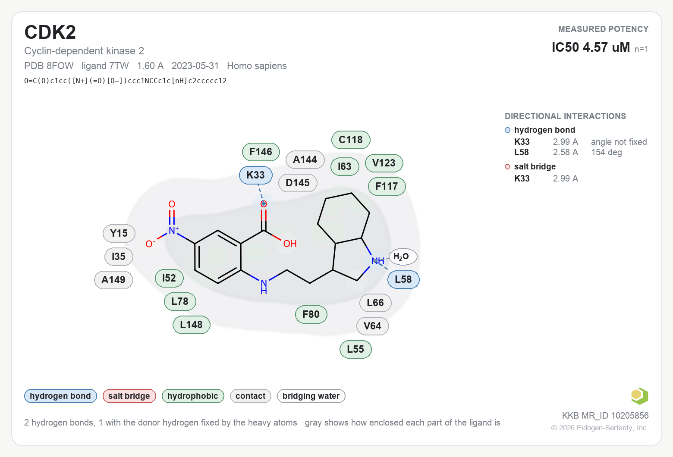Select the contact legend pill
Image resolution: width=673 pixels, height=457 pixels.
pyautogui.click(x=251, y=396)
